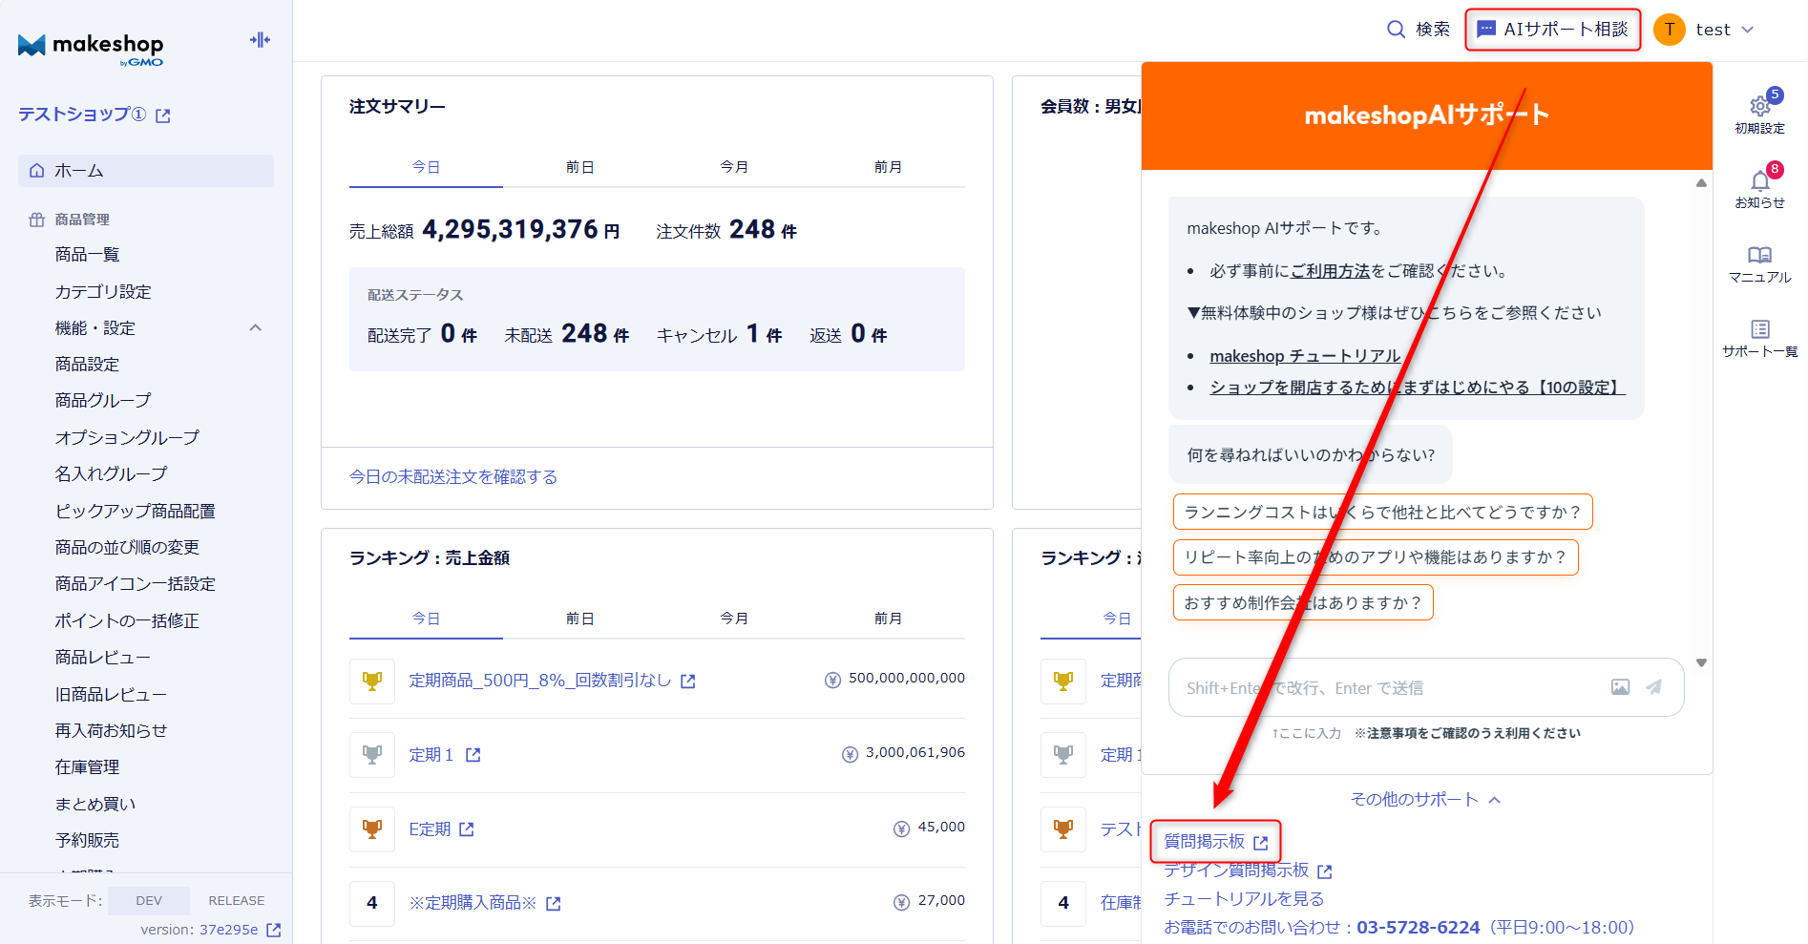The height and width of the screenshot is (944, 1808).
Task: Collapse the 機能・設定 menu section
Action: pos(255,328)
